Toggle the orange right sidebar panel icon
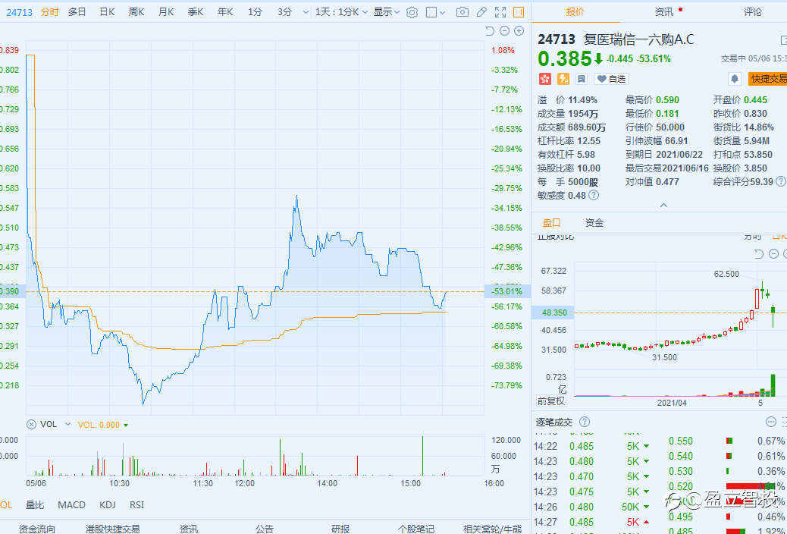The height and width of the screenshot is (534, 787). tap(519, 12)
